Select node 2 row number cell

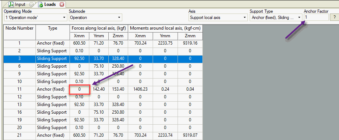pyautogui.click(x=19, y=51)
